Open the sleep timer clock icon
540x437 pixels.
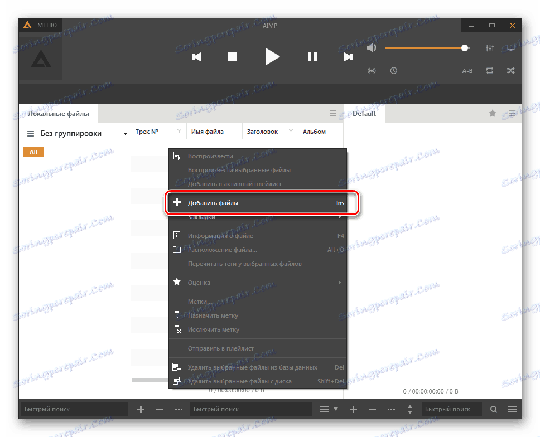(394, 71)
